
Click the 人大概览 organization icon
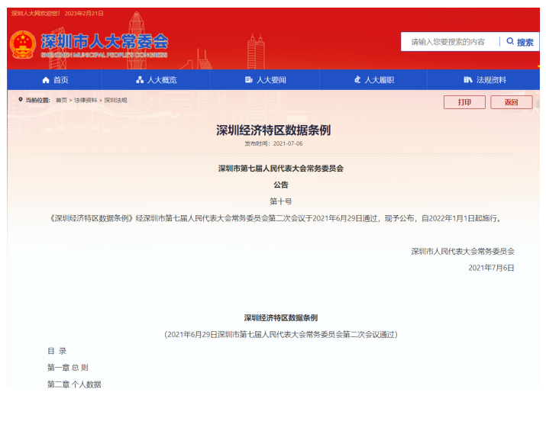click(x=140, y=80)
